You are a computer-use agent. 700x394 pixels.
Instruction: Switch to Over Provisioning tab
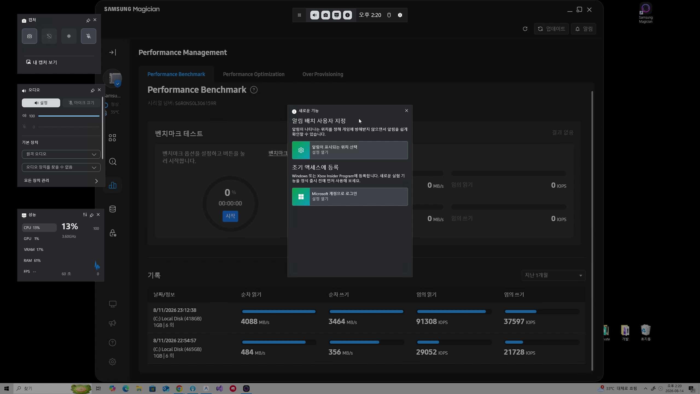click(x=323, y=74)
